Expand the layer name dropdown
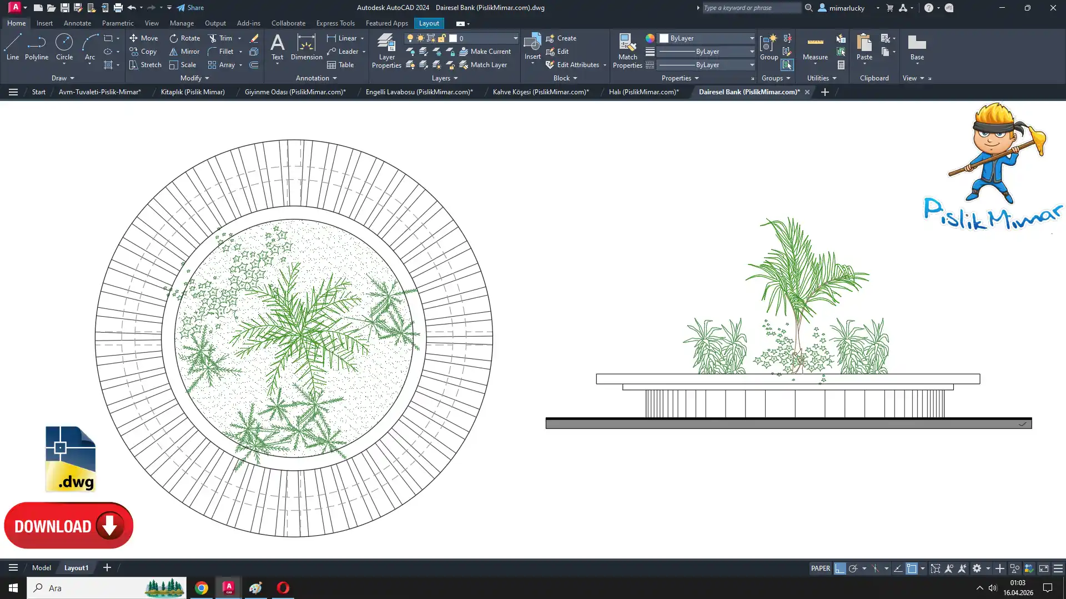 tap(515, 38)
